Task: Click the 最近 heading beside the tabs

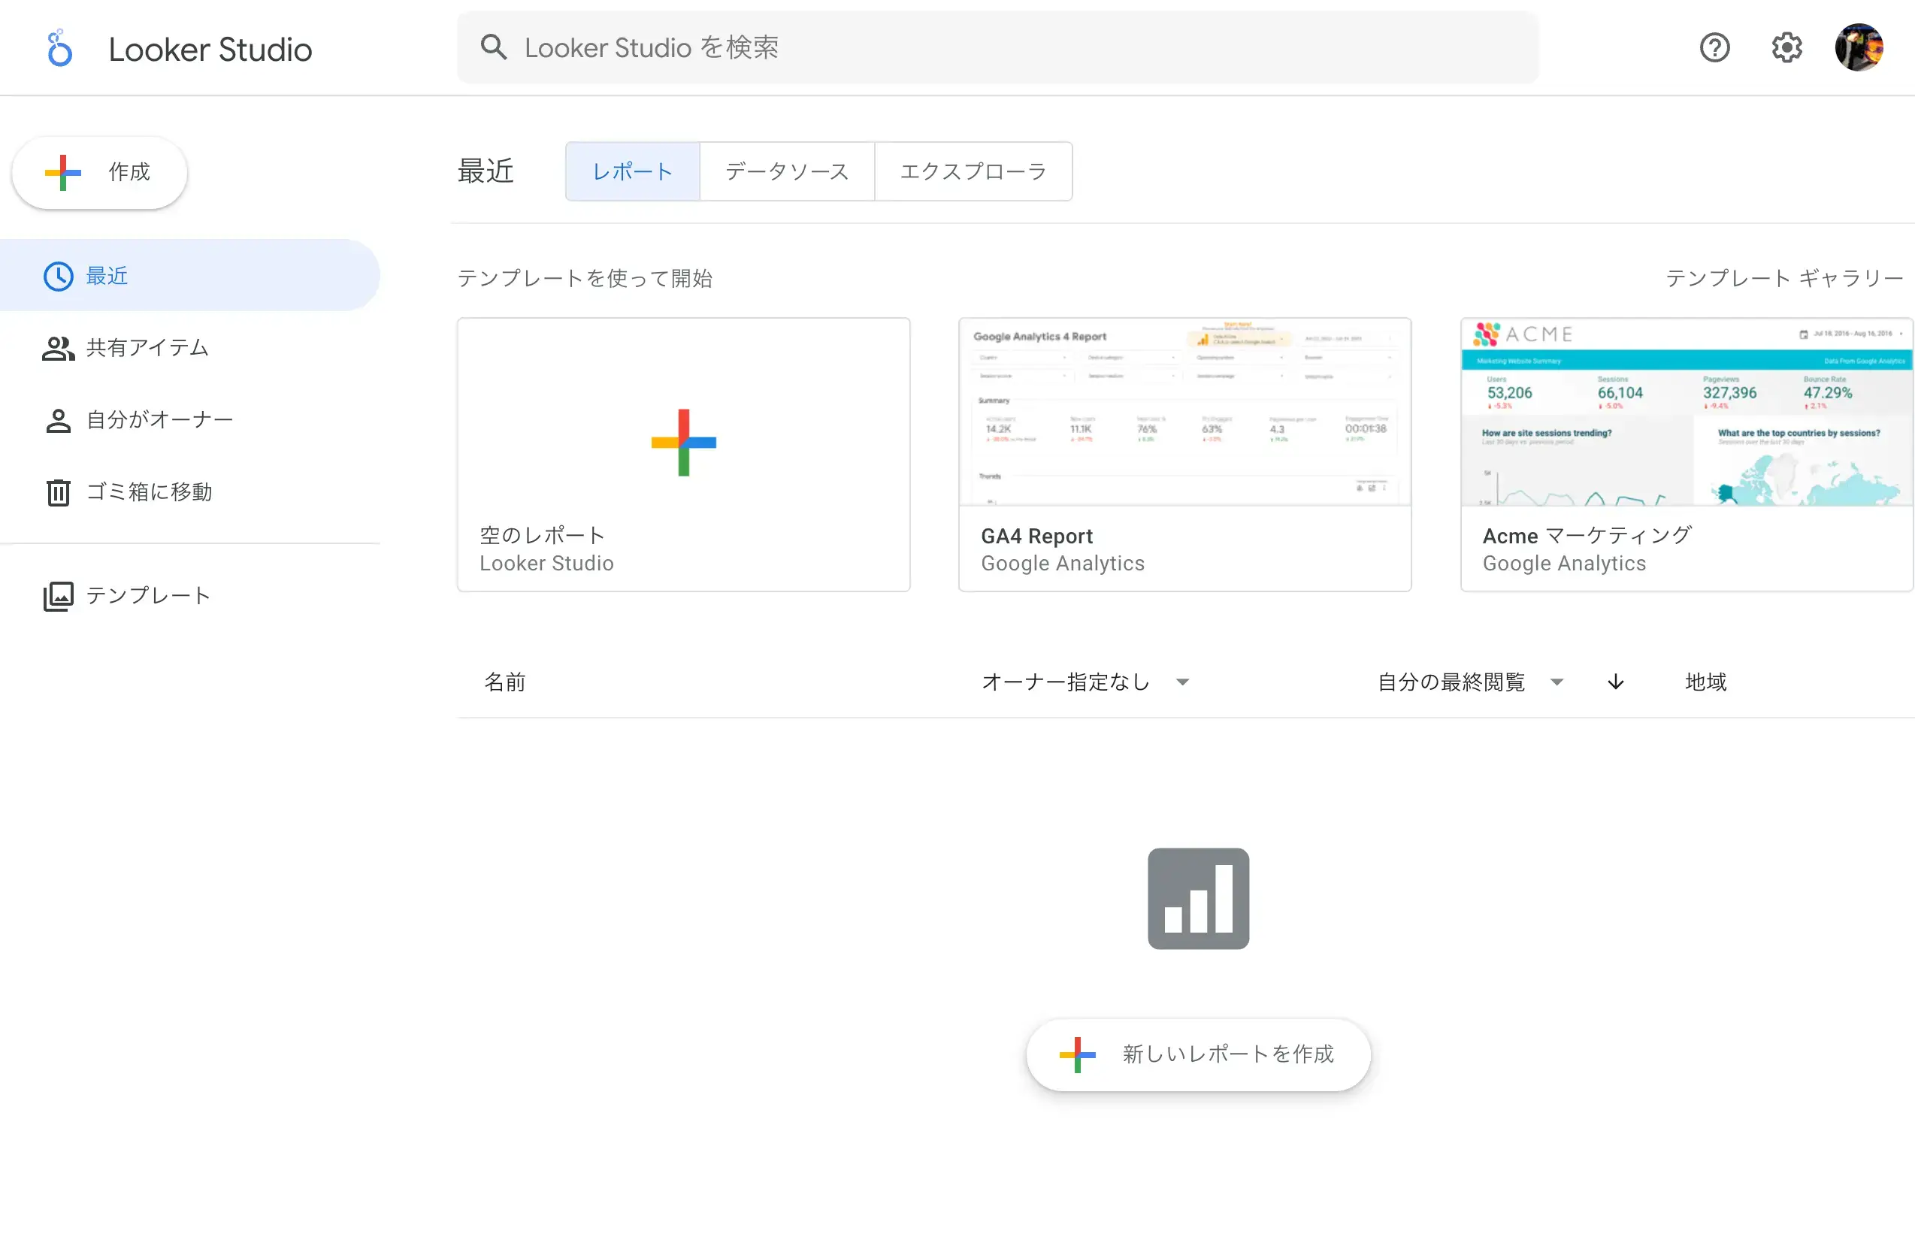Action: coord(486,171)
